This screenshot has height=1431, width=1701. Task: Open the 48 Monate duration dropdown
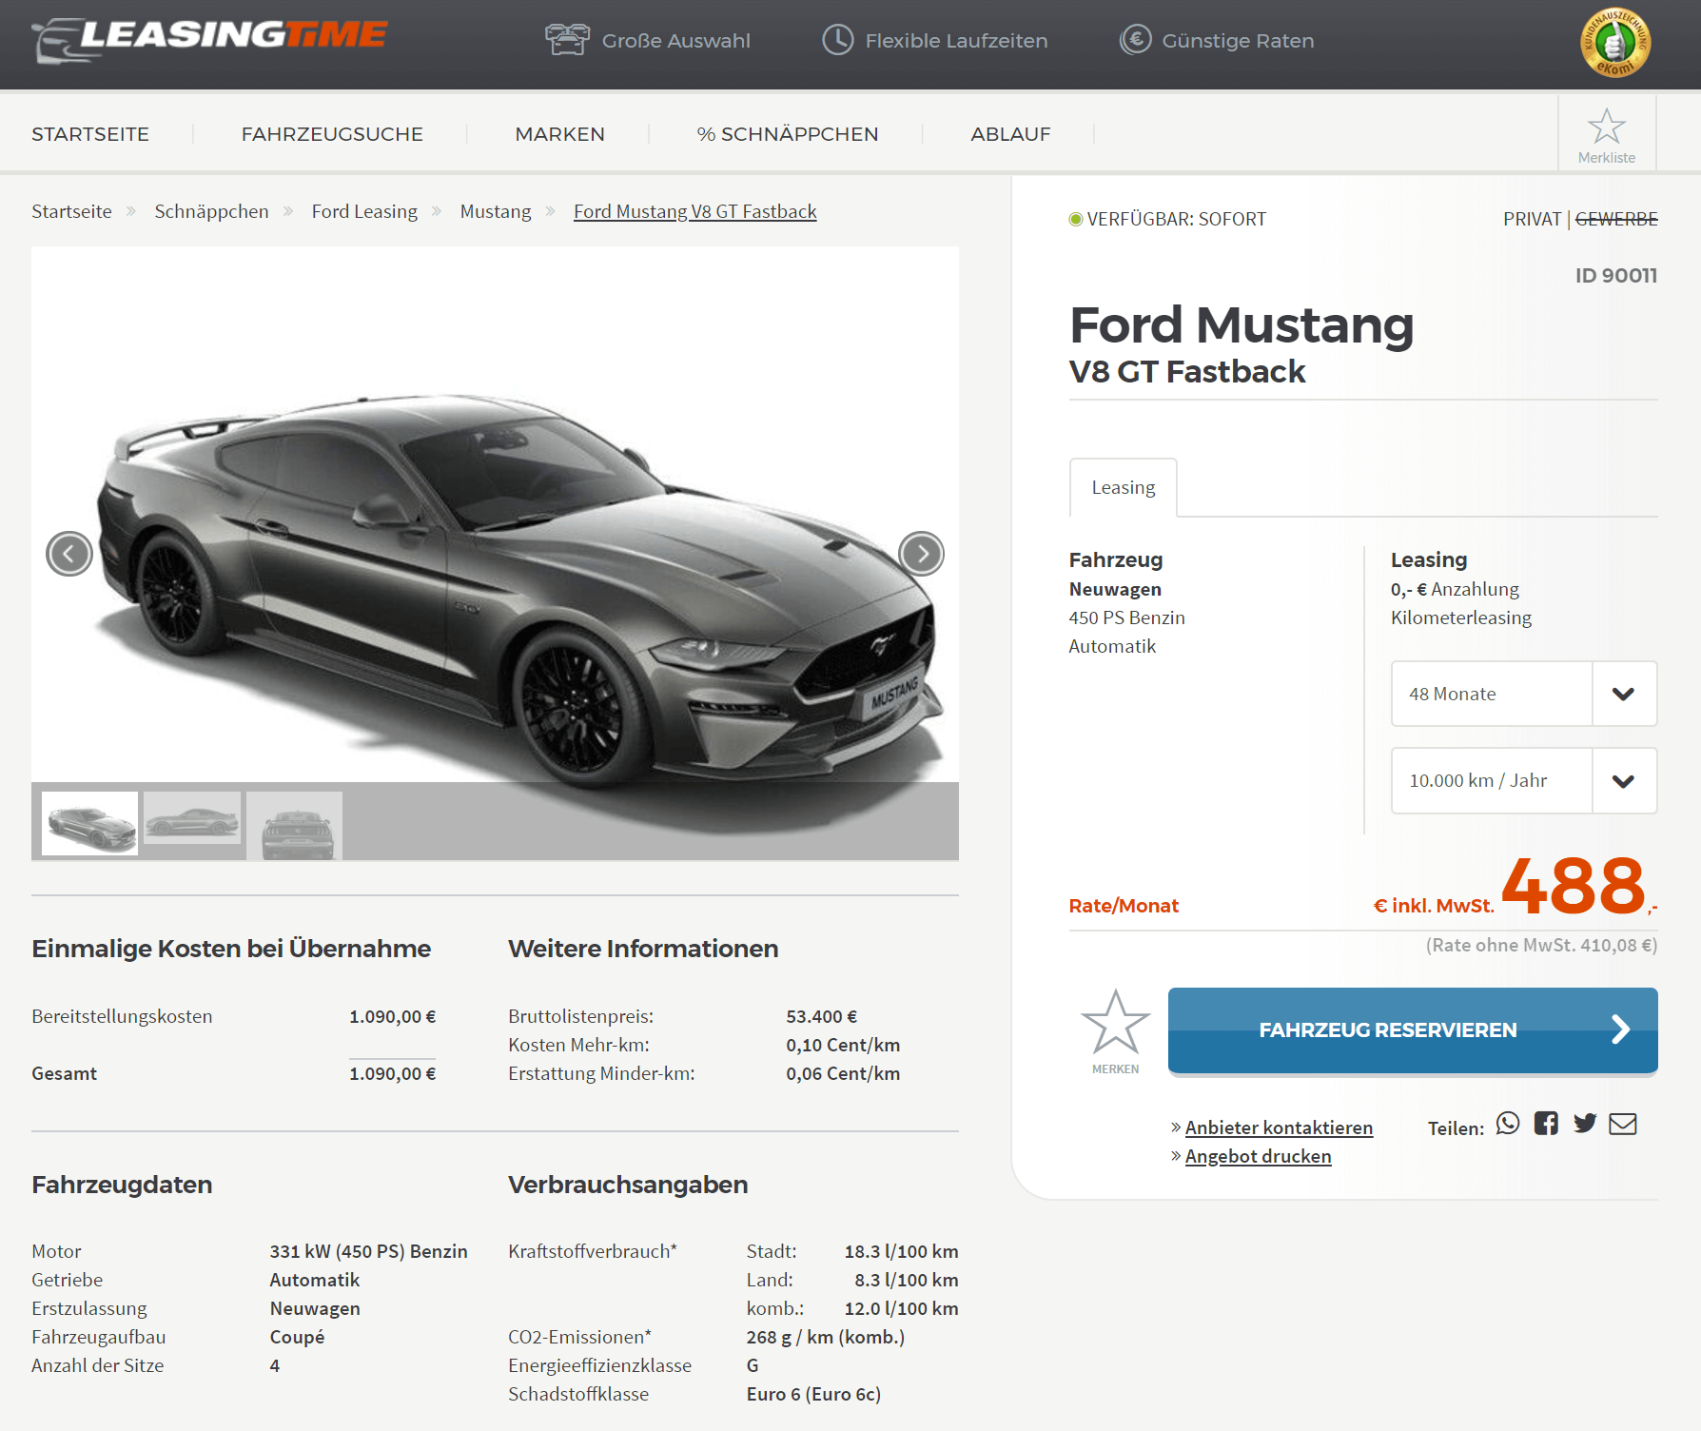(x=1524, y=694)
